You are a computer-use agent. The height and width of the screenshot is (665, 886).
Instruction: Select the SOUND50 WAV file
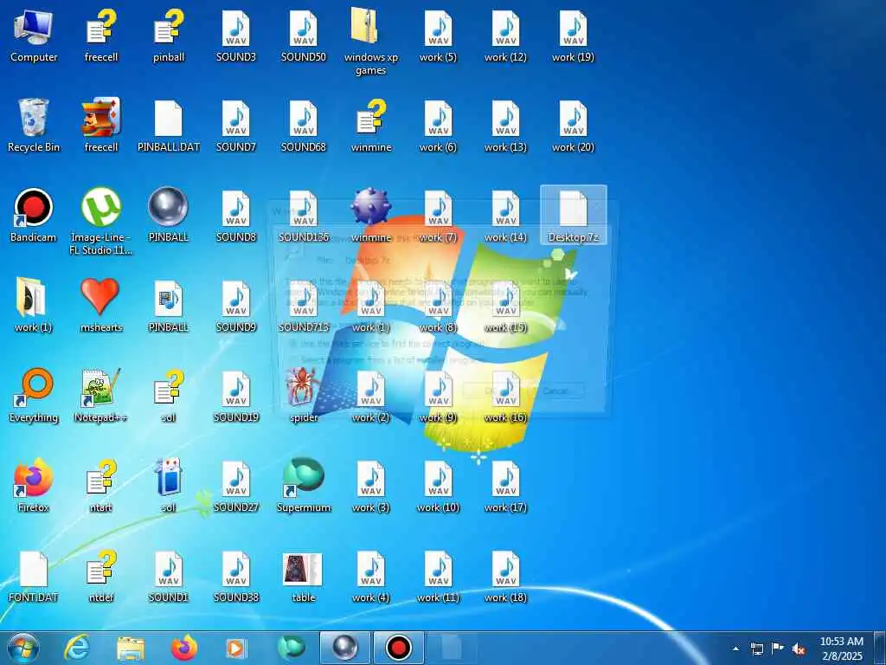[304, 36]
